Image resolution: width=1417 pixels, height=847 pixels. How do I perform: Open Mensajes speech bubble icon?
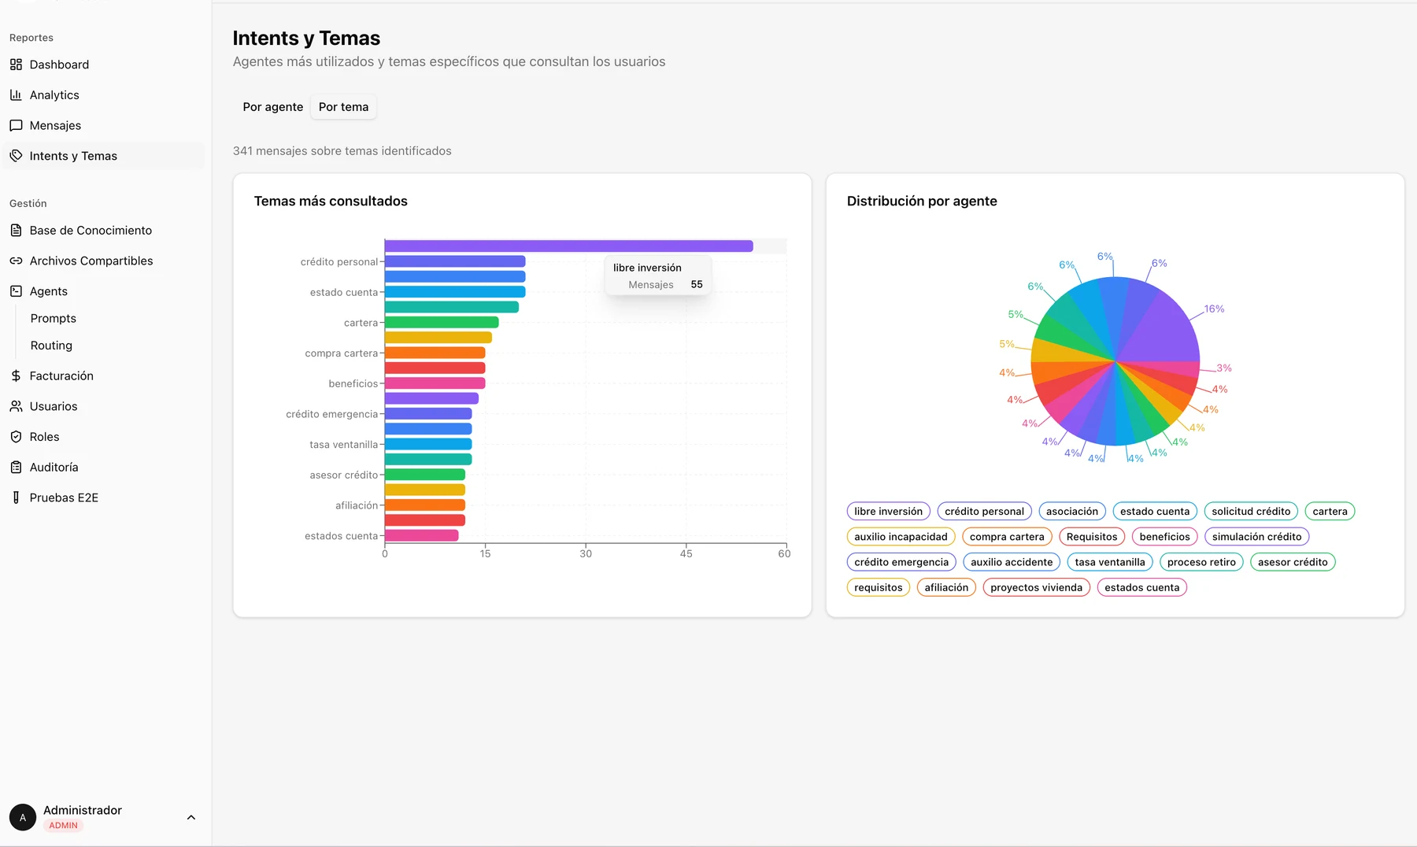[x=16, y=125]
